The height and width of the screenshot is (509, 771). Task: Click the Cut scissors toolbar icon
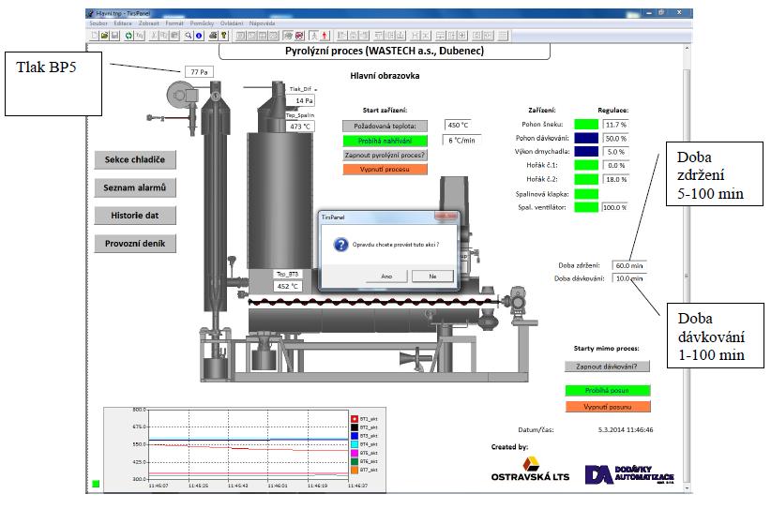click(154, 36)
